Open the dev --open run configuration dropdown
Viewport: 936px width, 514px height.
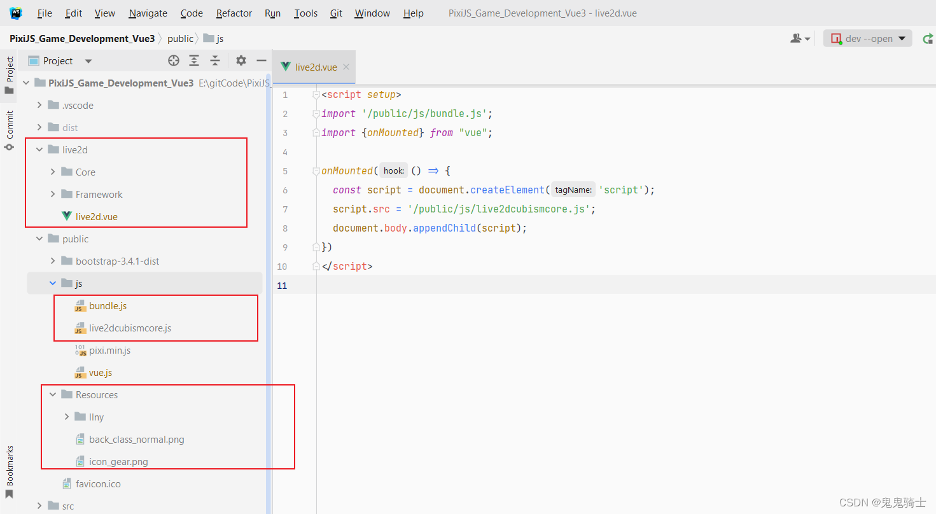(868, 38)
